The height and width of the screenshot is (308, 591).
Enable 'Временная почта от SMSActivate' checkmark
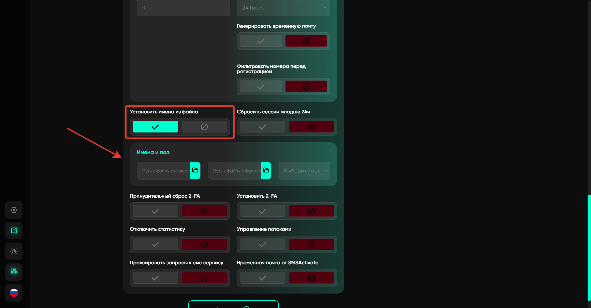(262, 278)
